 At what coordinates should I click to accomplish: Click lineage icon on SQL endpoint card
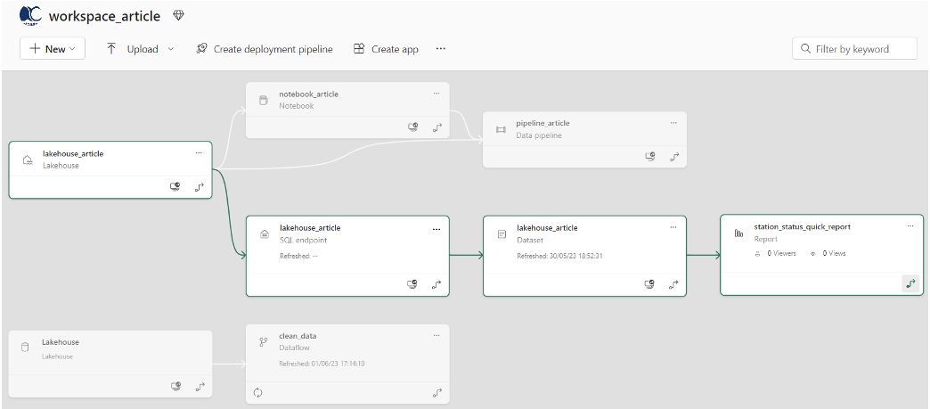(x=436, y=284)
